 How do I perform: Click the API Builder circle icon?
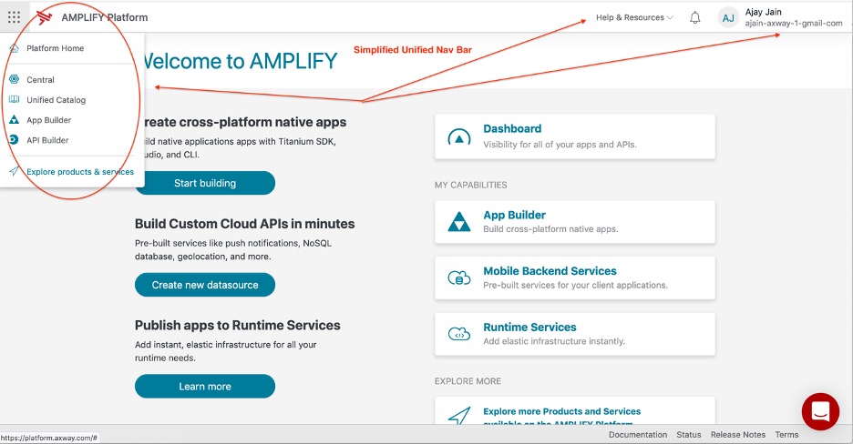coord(15,139)
